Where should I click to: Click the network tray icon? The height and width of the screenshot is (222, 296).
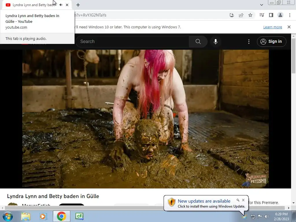(253, 216)
